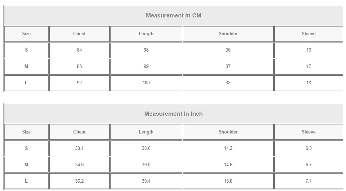Select the size S row label in CM table

26,50
